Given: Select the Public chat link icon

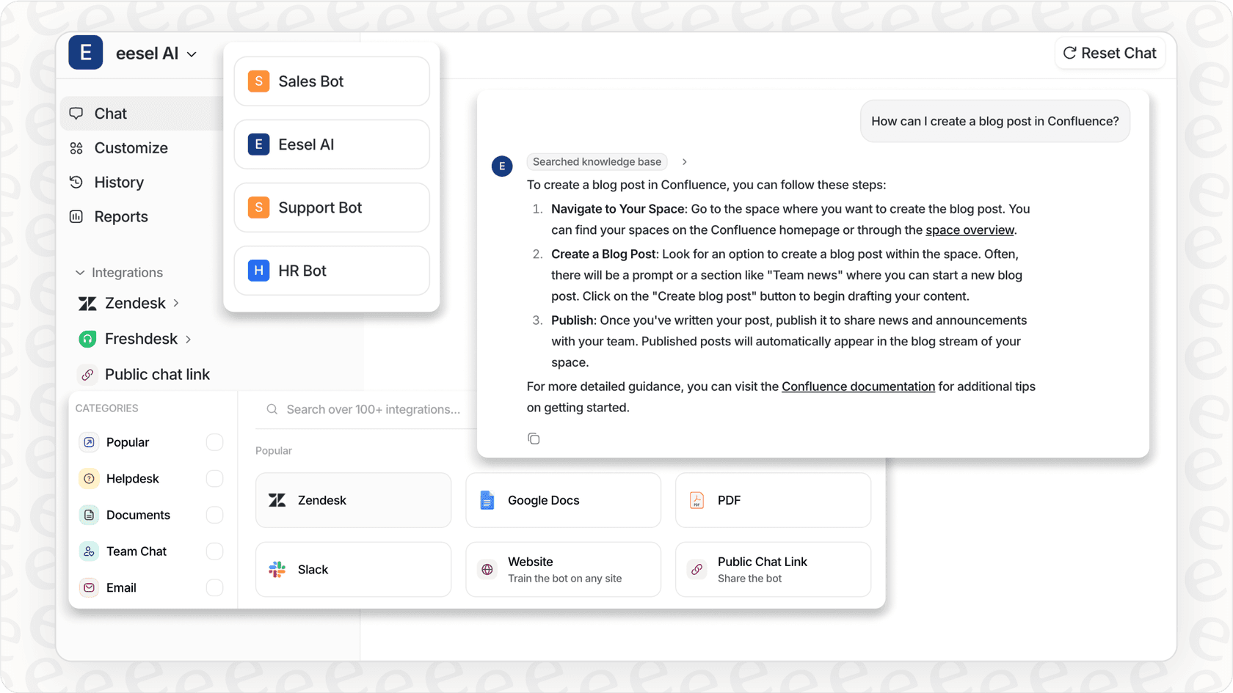Looking at the screenshot, I should (87, 374).
